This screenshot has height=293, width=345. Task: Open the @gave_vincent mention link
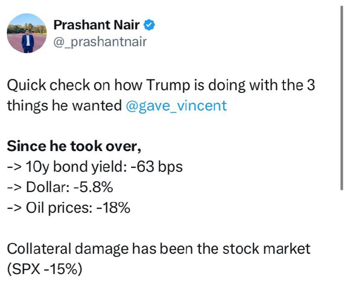(176, 105)
